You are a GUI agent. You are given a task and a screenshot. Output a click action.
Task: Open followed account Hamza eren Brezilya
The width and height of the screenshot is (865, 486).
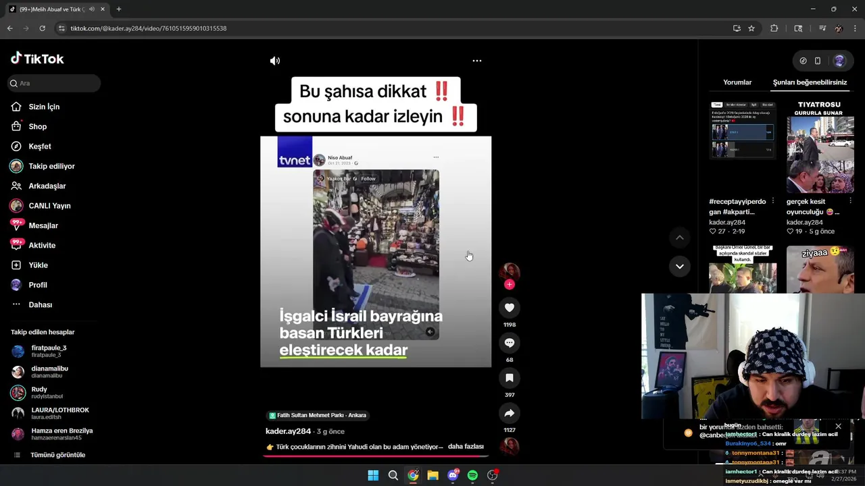pyautogui.click(x=62, y=434)
